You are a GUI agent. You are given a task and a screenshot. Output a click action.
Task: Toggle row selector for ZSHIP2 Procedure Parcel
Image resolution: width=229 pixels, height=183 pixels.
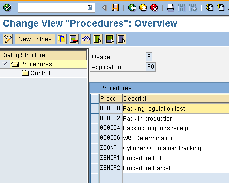tap(95, 168)
